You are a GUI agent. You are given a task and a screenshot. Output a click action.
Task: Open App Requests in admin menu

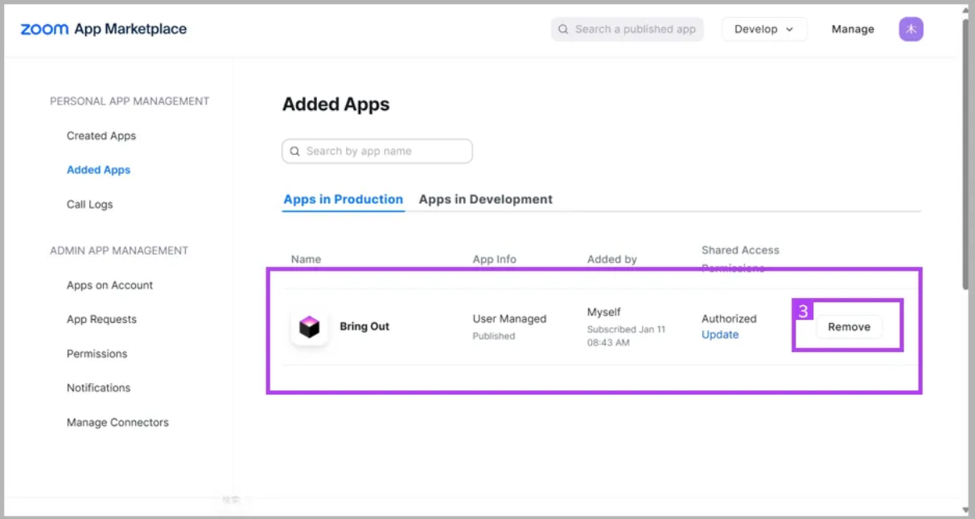pos(101,319)
